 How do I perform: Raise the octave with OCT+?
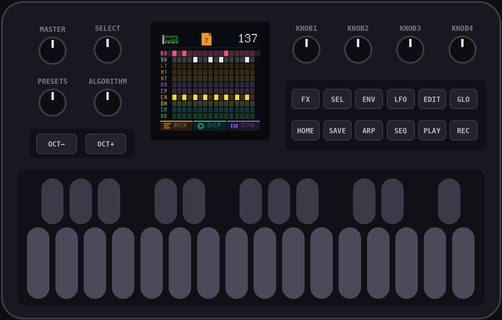[x=106, y=144]
